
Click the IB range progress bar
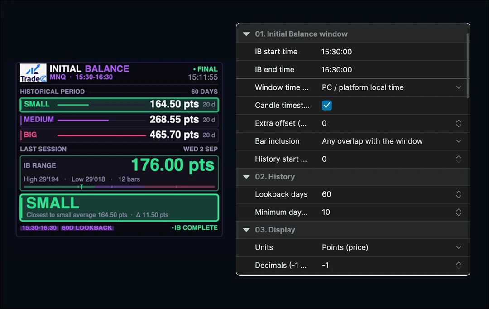coord(119,187)
